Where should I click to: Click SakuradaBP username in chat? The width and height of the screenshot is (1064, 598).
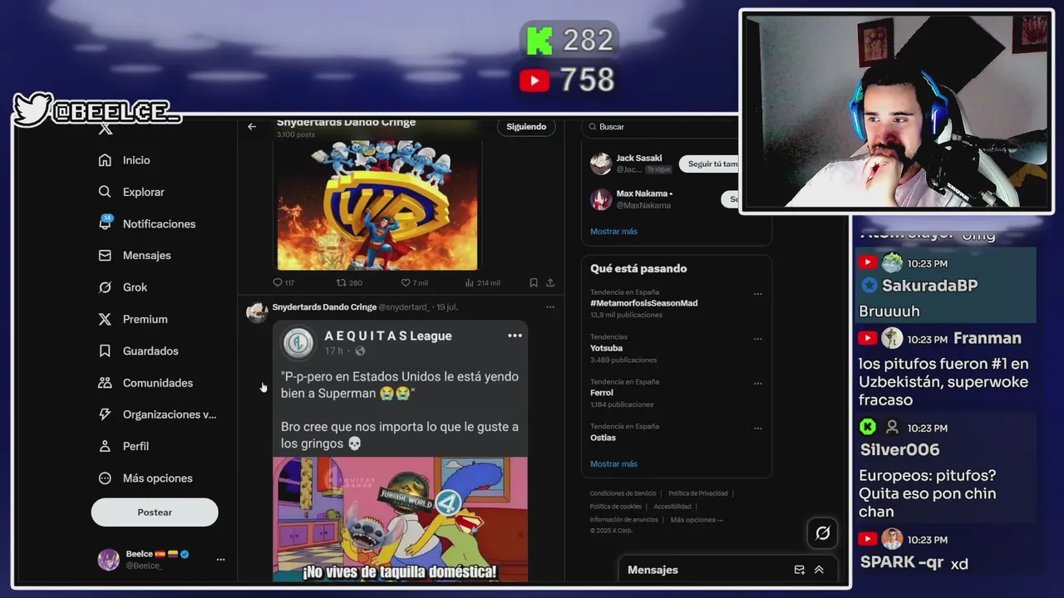[929, 286]
